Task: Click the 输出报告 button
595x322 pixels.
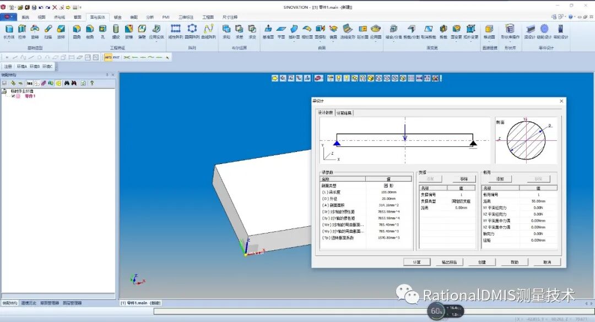Action: 450,262
